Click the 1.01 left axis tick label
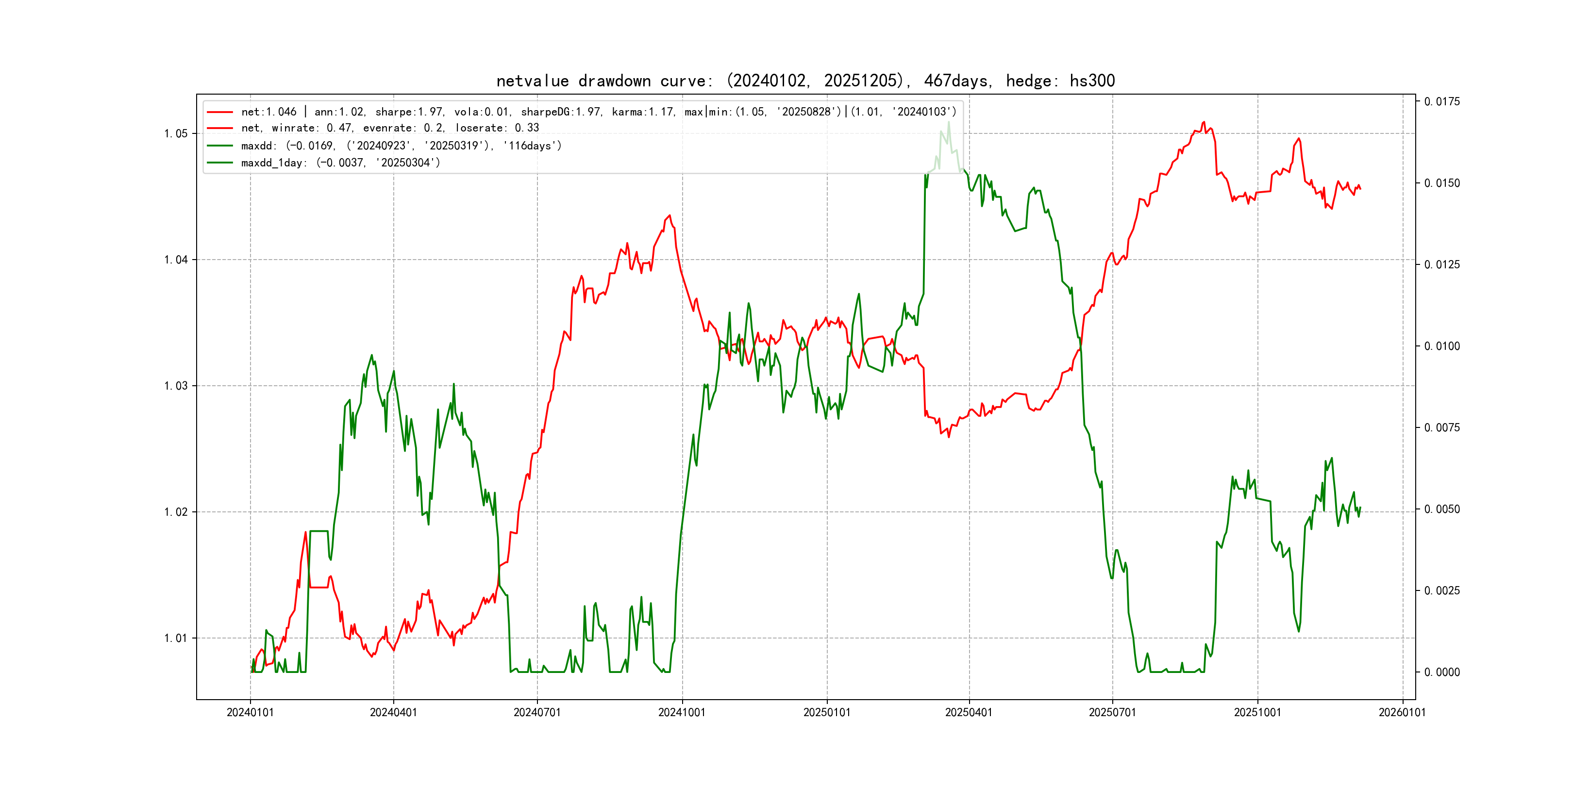 (x=176, y=639)
